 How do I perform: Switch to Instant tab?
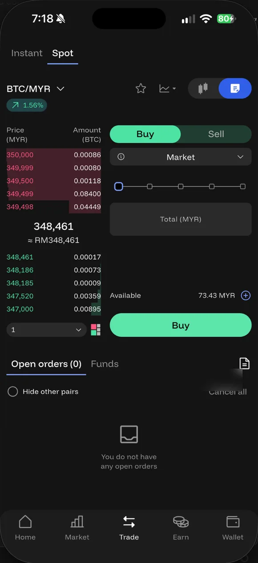point(27,53)
